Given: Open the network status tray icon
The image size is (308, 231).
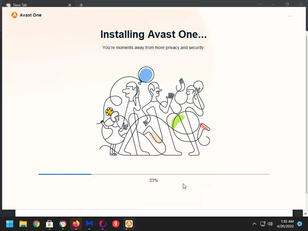Looking at the screenshot, I should click(x=263, y=224).
